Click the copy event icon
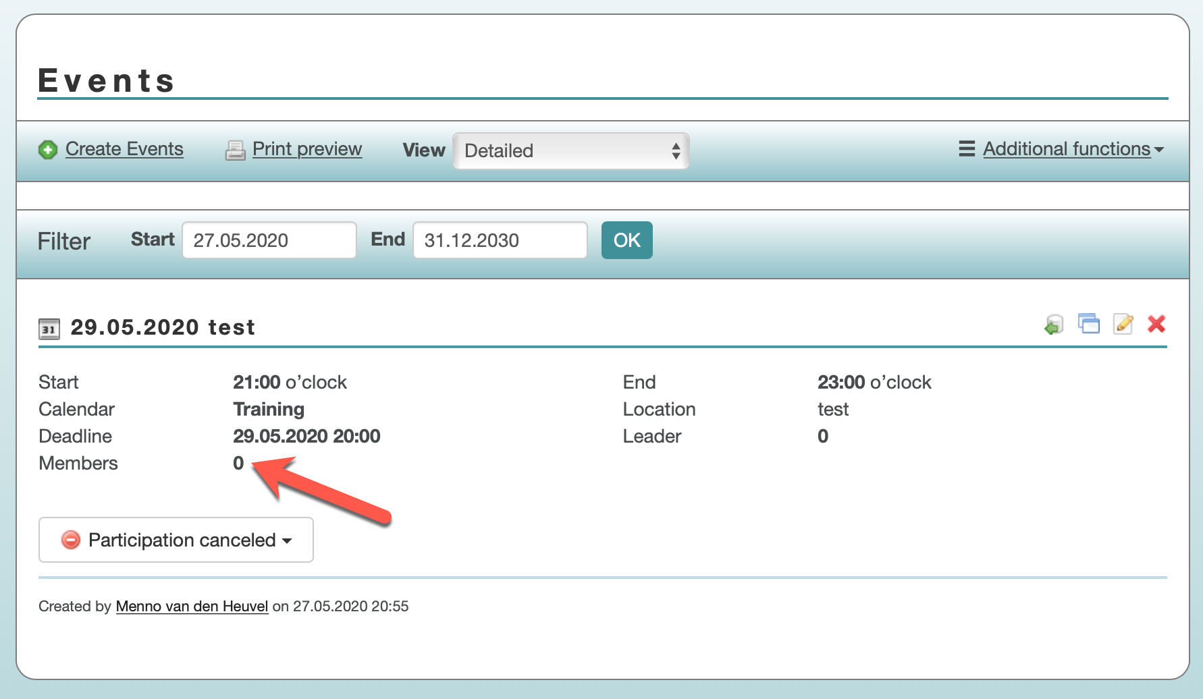1203x699 pixels. coord(1088,324)
